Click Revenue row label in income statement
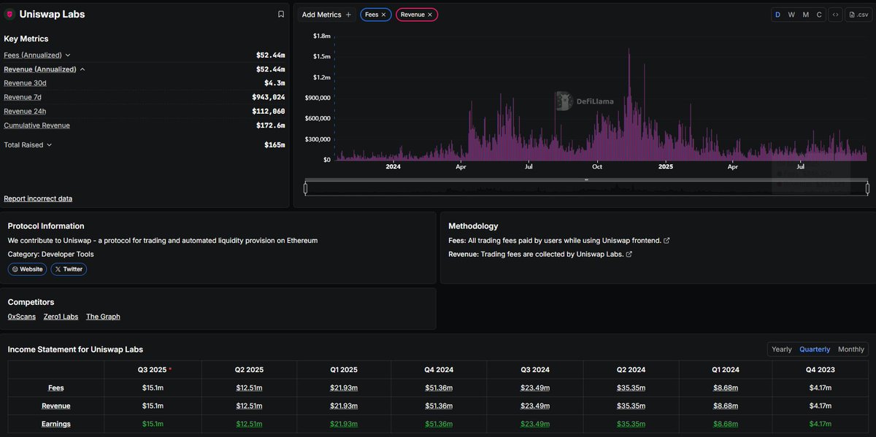This screenshot has width=876, height=437. [55, 406]
